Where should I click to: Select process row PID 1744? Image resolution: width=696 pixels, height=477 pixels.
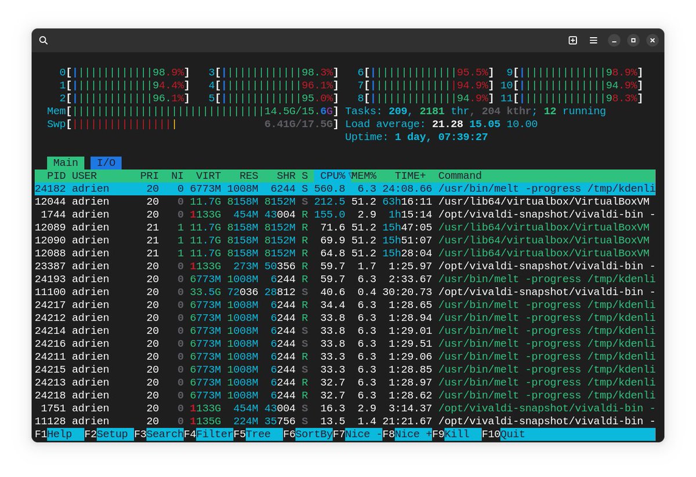(x=345, y=214)
